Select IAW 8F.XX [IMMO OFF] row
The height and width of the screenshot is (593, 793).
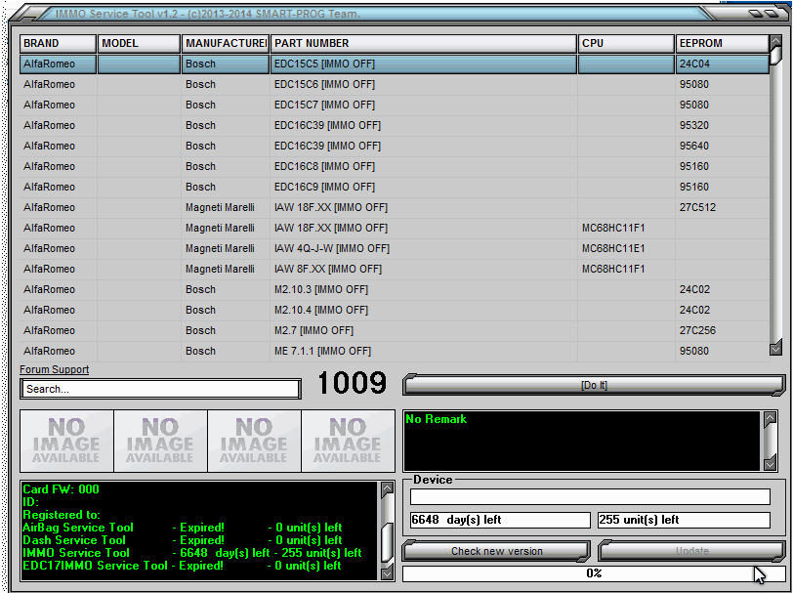[395, 270]
